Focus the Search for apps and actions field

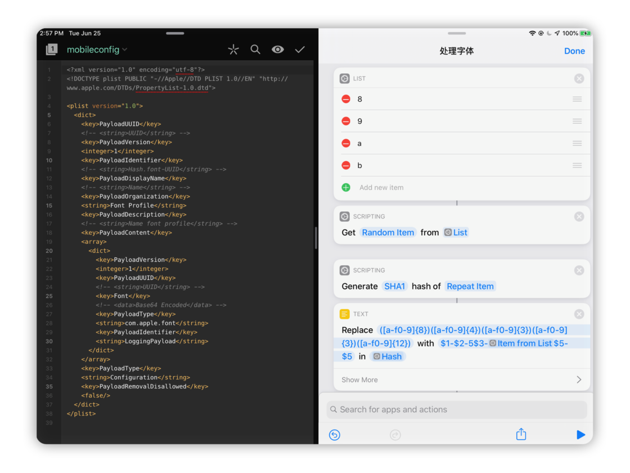pos(457,409)
